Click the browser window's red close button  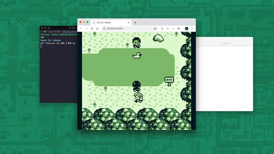pyautogui.click(x=80, y=22)
